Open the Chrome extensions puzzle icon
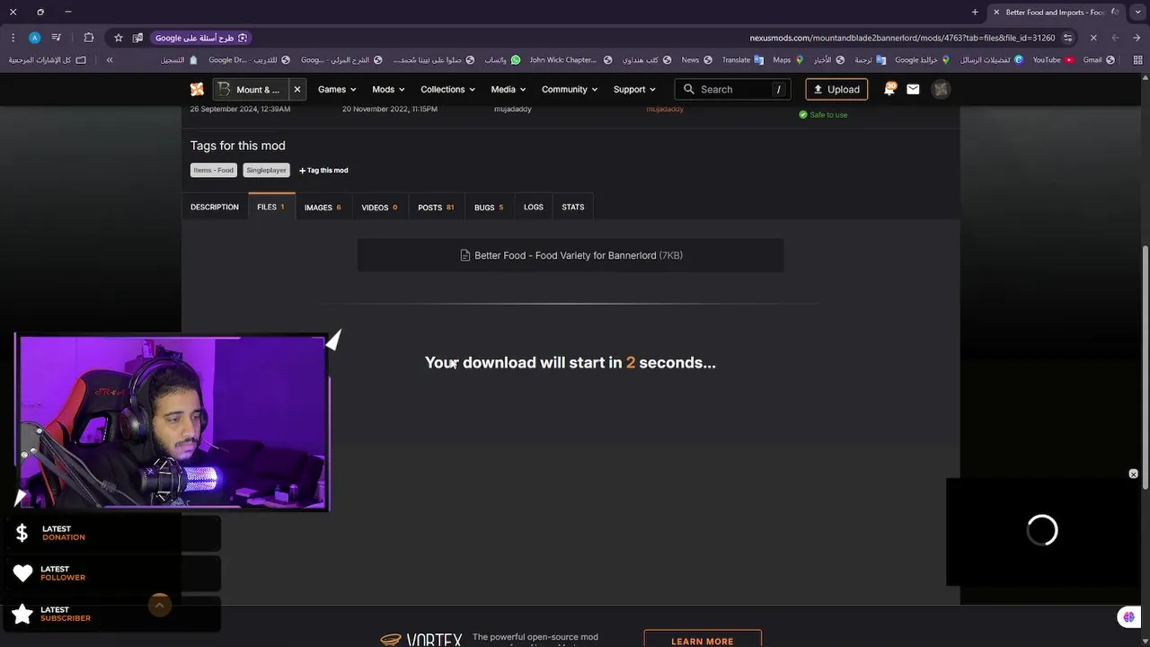Viewport: 1150px width, 647px height. 88,38
